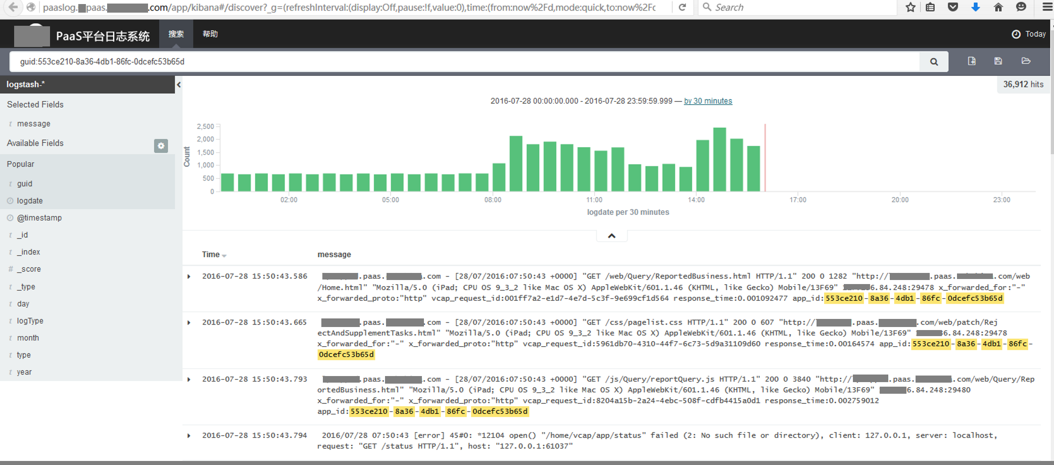1054x465 pixels.
Task: Load a saved search with folder icon
Action: [1026, 61]
